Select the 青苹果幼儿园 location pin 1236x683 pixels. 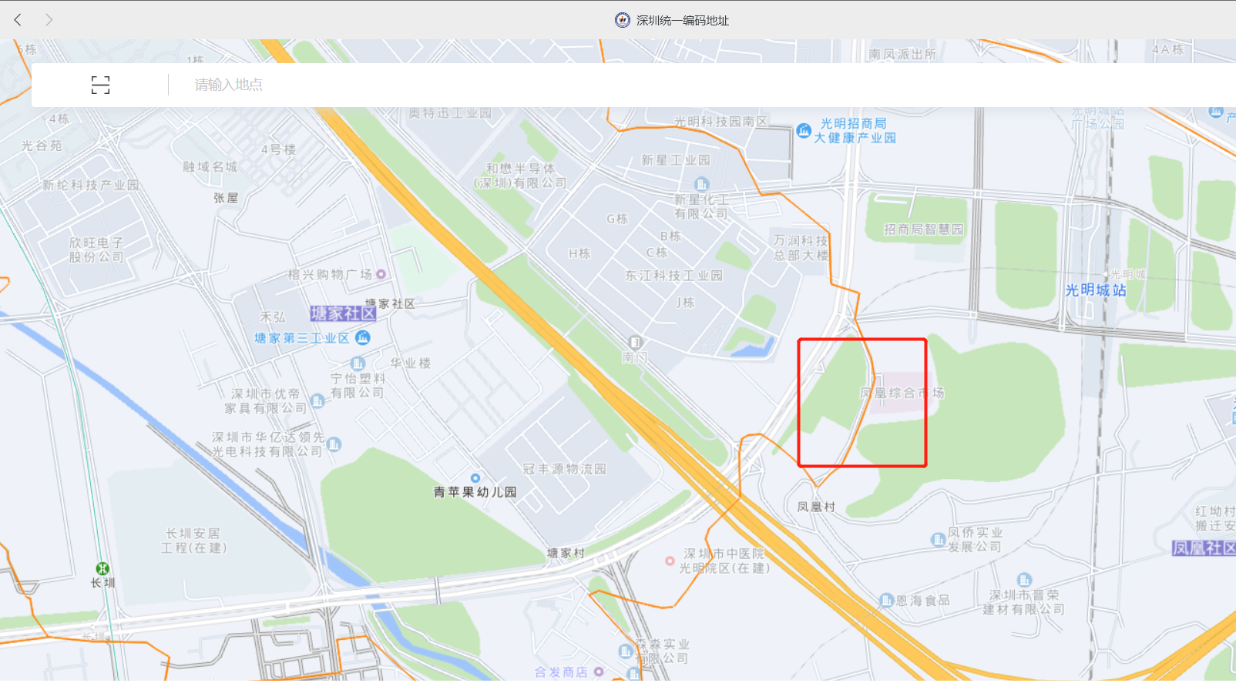[475, 478]
